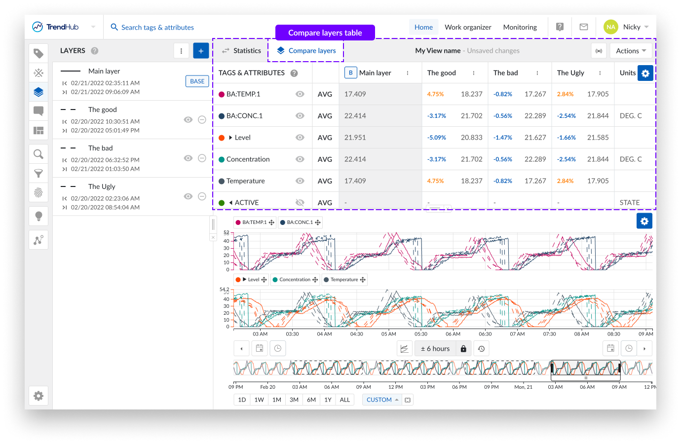Click the lock icon next to ± 6 hours

click(x=463, y=349)
